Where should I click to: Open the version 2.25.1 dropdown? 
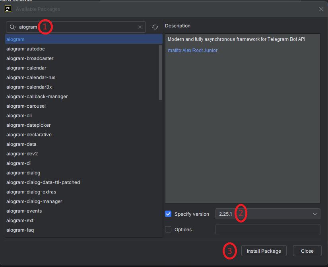(x=315, y=214)
